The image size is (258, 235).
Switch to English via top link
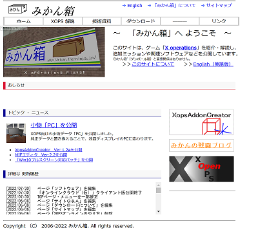[135, 6]
